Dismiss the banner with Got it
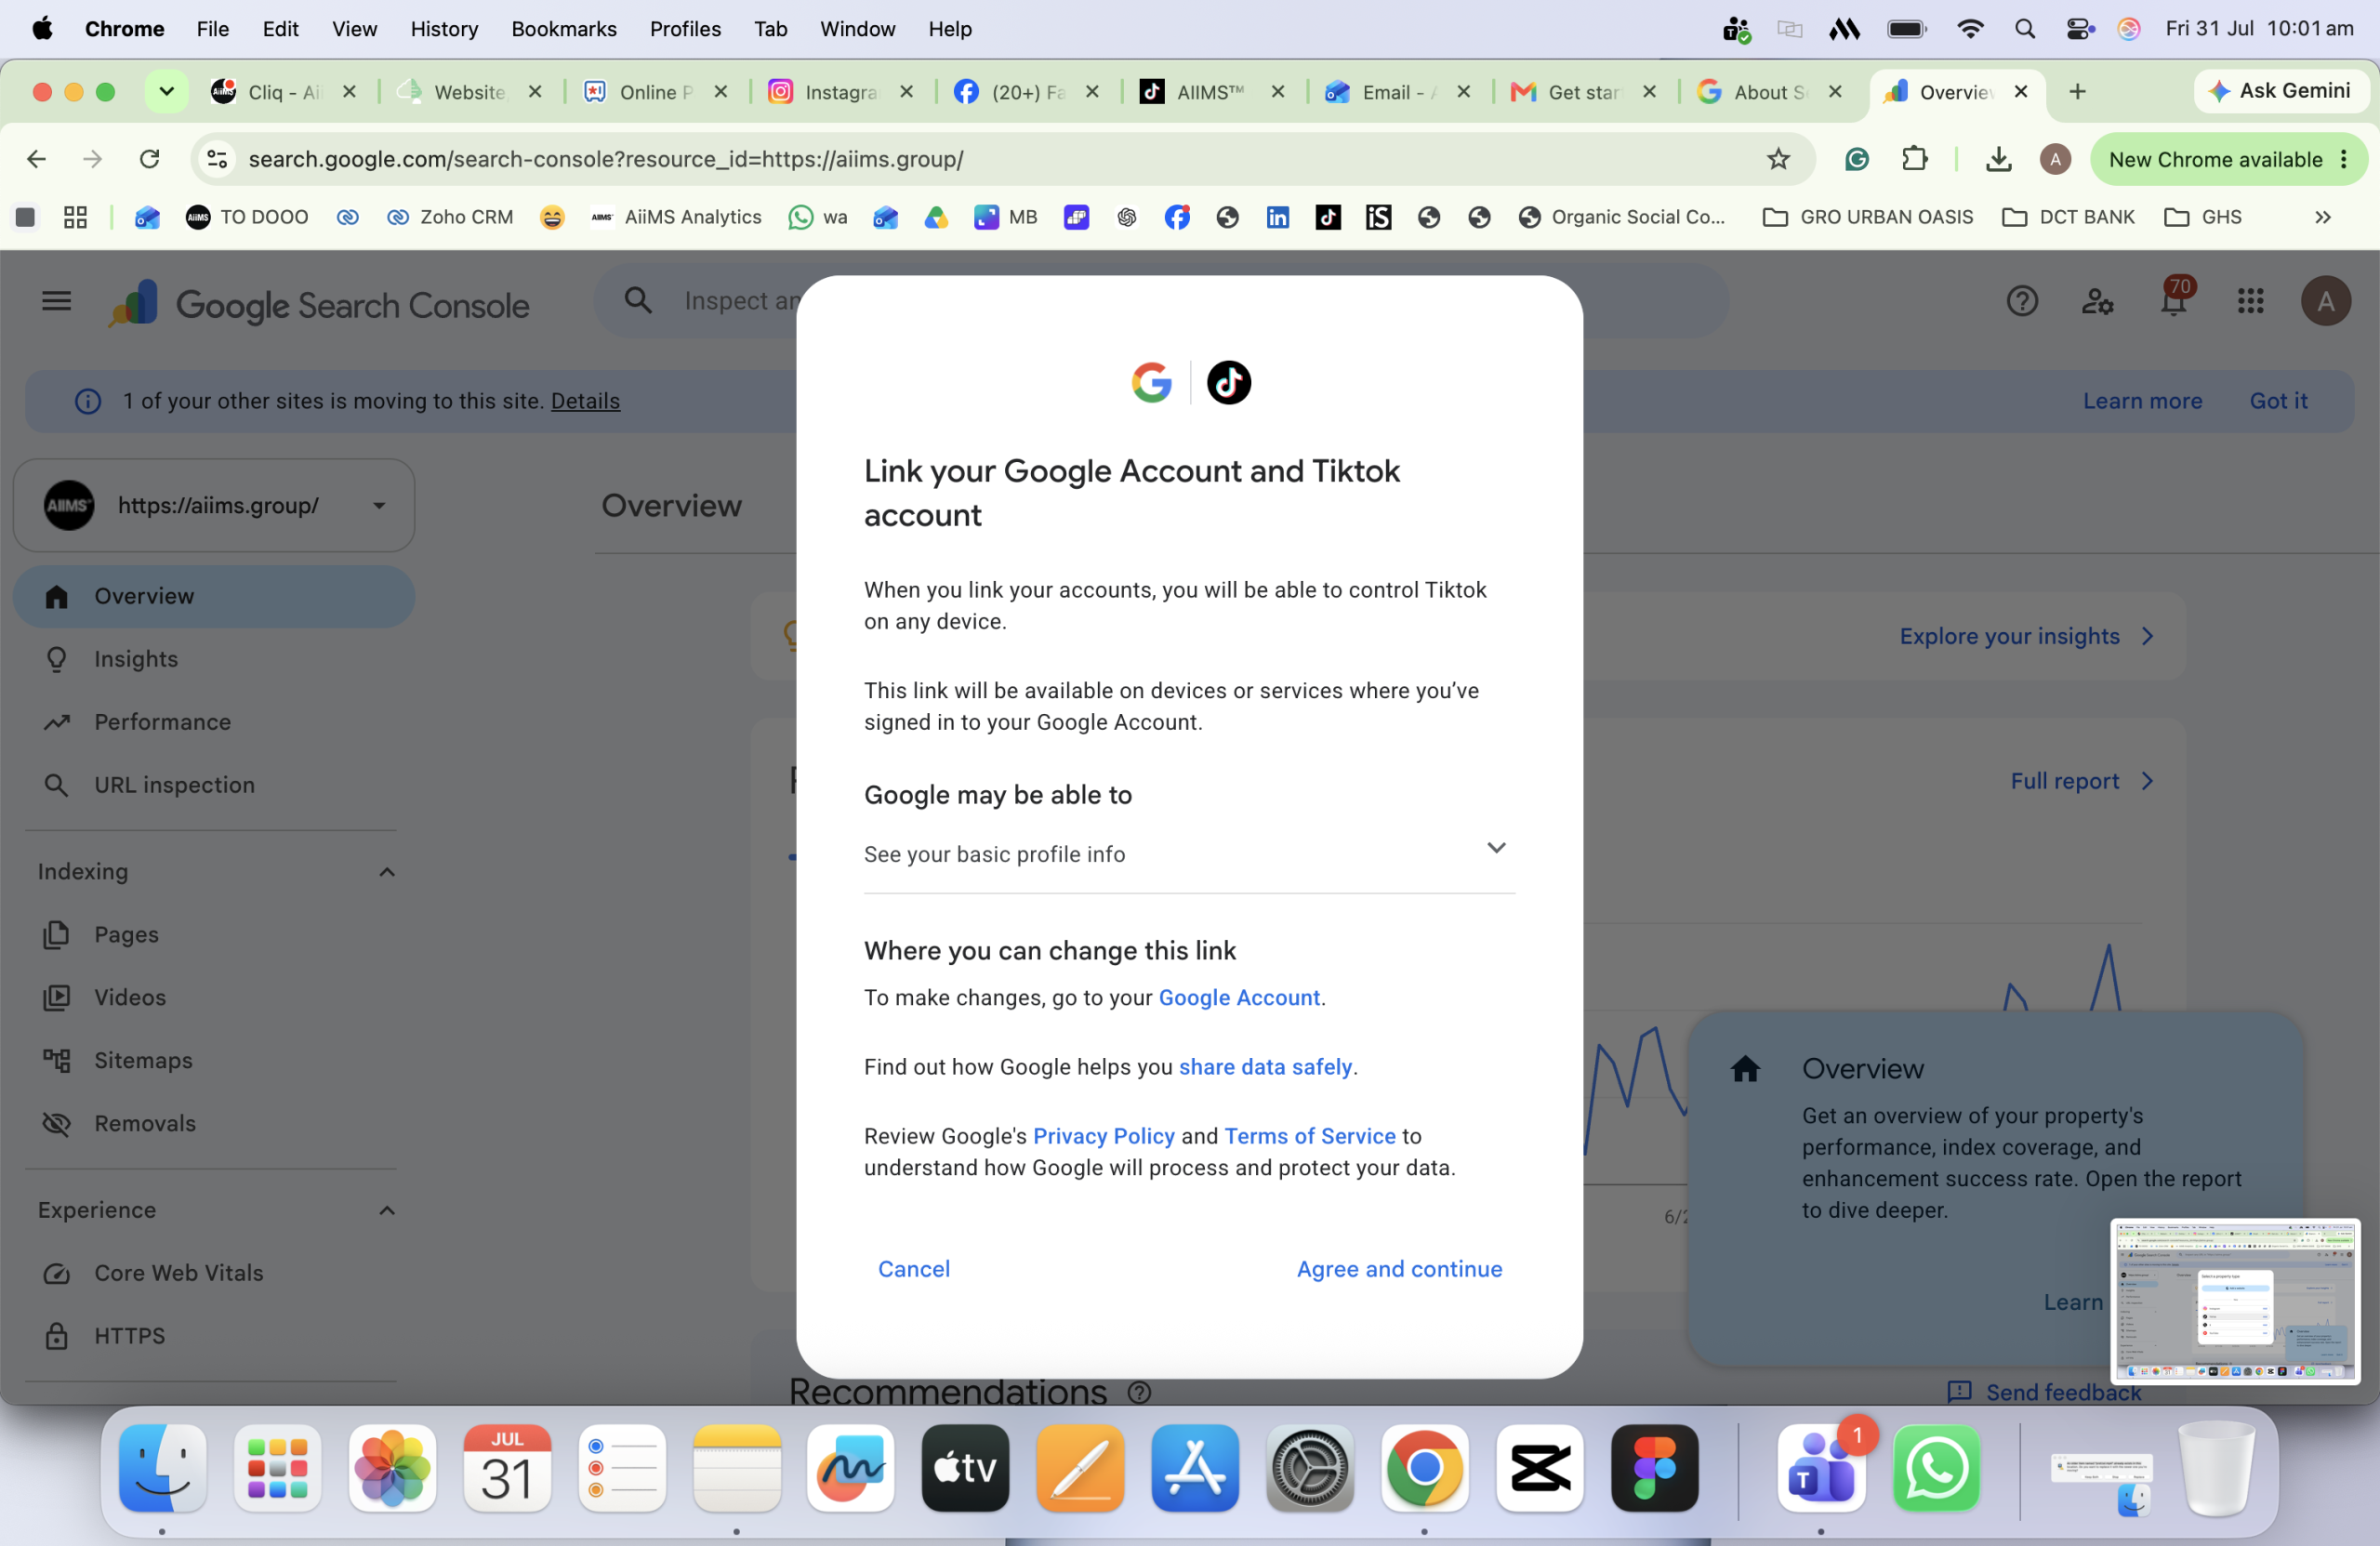 pyautogui.click(x=2278, y=401)
